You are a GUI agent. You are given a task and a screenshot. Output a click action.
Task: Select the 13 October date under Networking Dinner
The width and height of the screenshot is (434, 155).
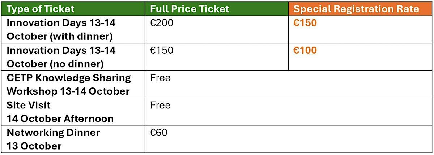click(x=34, y=146)
